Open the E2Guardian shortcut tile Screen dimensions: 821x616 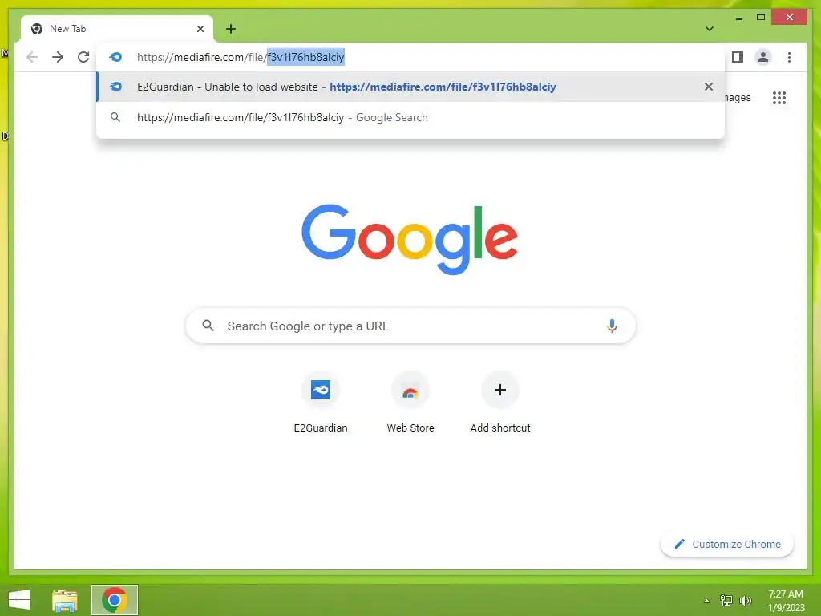click(321, 403)
